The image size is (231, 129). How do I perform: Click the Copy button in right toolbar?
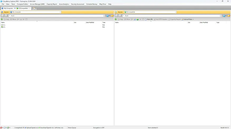point(120,19)
